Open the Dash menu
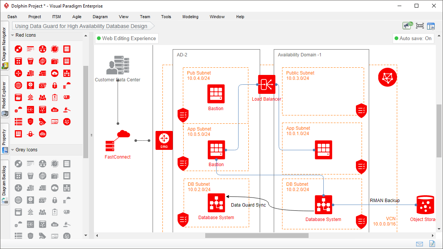The width and height of the screenshot is (443, 249). [12, 17]
